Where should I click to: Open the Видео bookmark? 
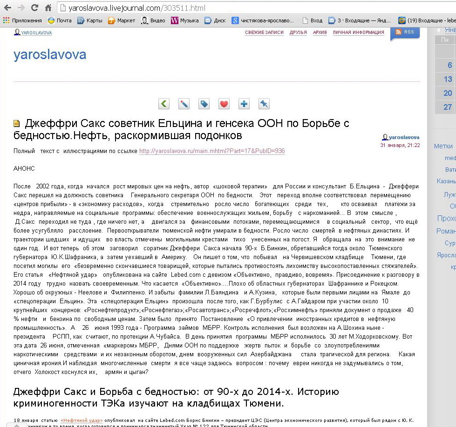(153, 20)
